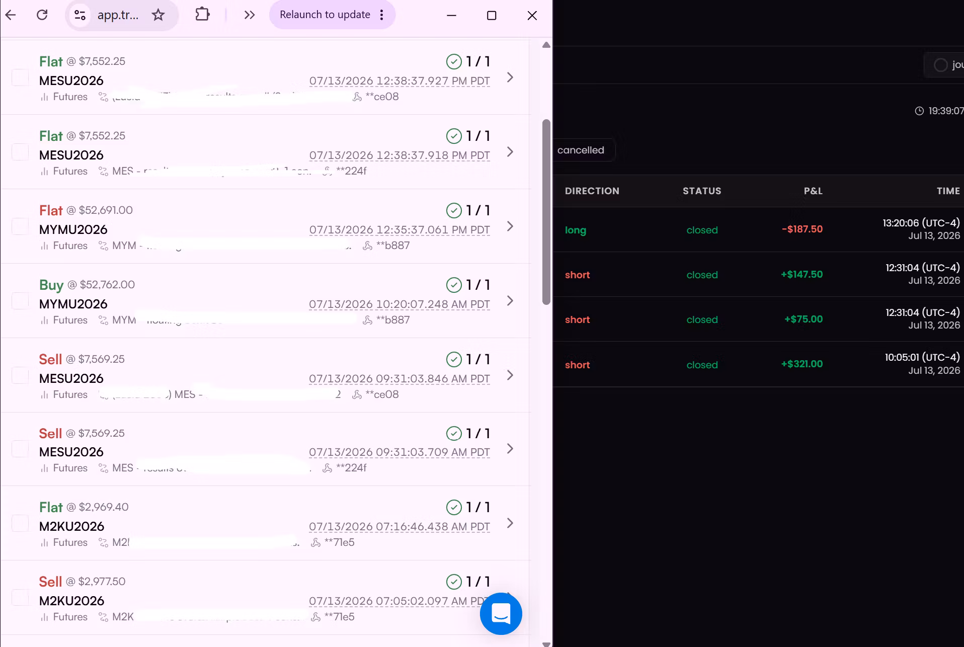Click webhook icon beside **71e5 on Flat M2KU2026
This screenshot has height=647, width=964.
point(316,543)
